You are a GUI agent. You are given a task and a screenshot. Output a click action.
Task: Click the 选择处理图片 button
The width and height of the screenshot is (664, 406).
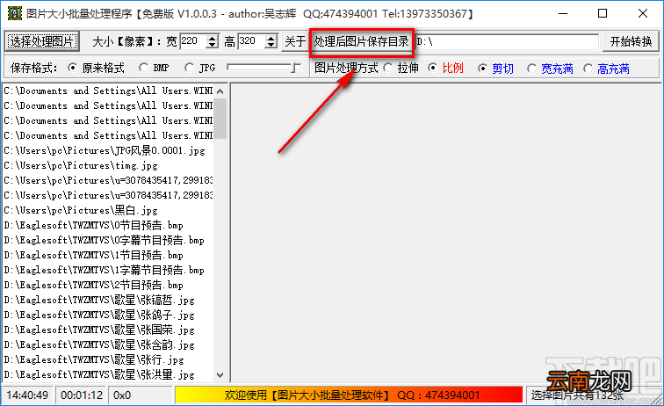(x=41, y=41)
